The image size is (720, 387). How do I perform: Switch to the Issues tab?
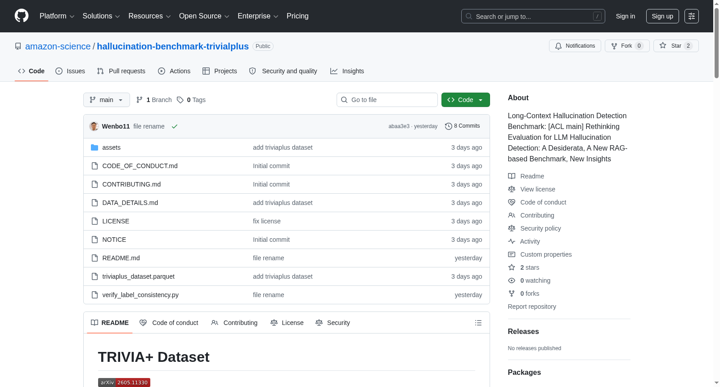pyautogui.click(x=70, y=71)
